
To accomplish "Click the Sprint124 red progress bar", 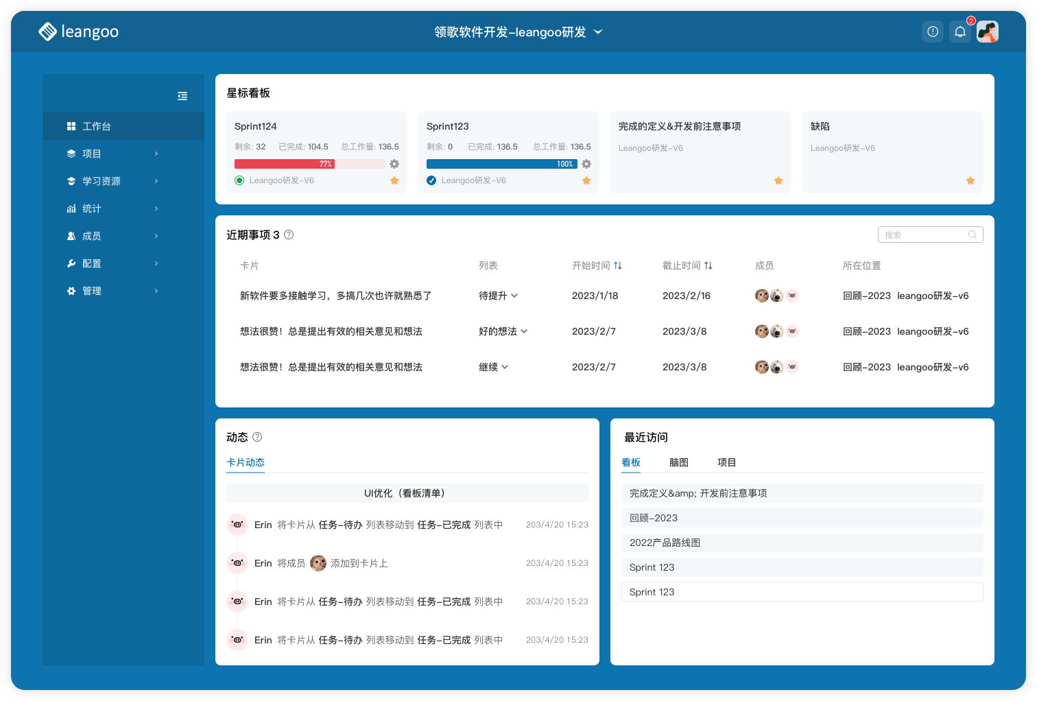I will [x=284, y=164].
